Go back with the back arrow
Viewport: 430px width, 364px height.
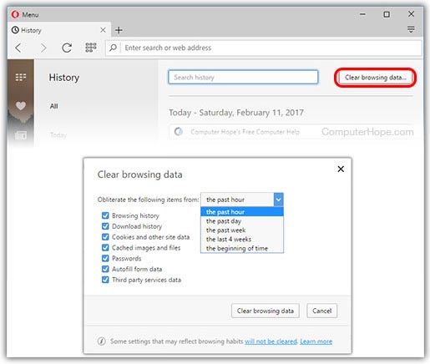pyautogui.click(x=18, y=48)
